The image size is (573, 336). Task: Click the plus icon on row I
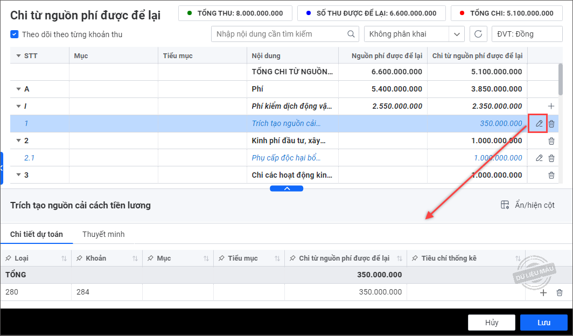(x=551, y=107)
